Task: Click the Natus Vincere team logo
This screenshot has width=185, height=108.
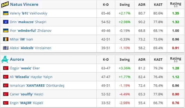Action: click(5, 4)
